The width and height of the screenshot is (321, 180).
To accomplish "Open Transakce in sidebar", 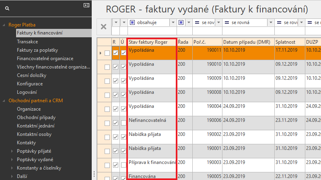I will click(27, 42).
